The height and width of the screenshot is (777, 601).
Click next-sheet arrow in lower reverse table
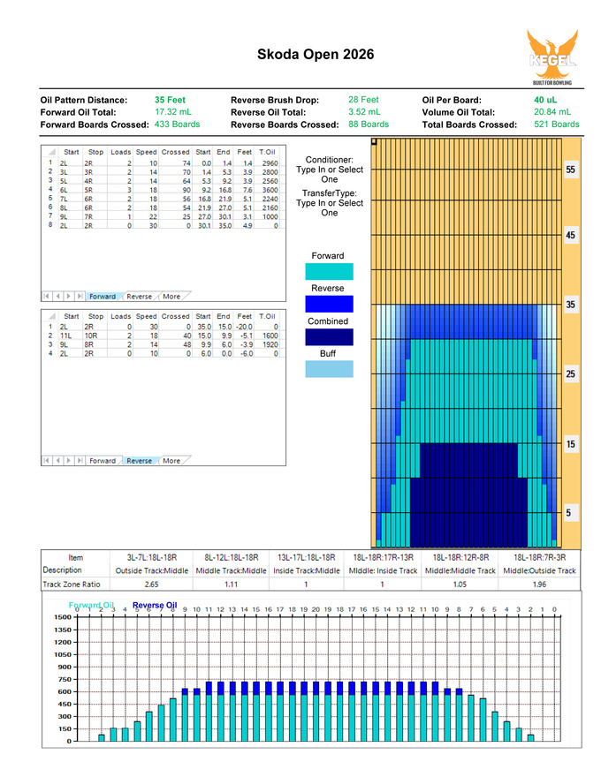pos(69,461)
